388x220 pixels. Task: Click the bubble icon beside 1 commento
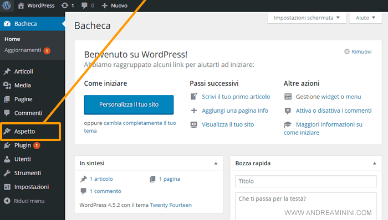[83, 191]
